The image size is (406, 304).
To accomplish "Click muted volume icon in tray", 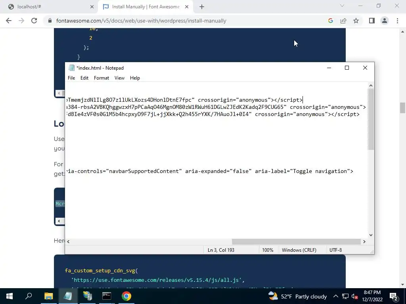I will pyautogui.click(x=354, y=296).
